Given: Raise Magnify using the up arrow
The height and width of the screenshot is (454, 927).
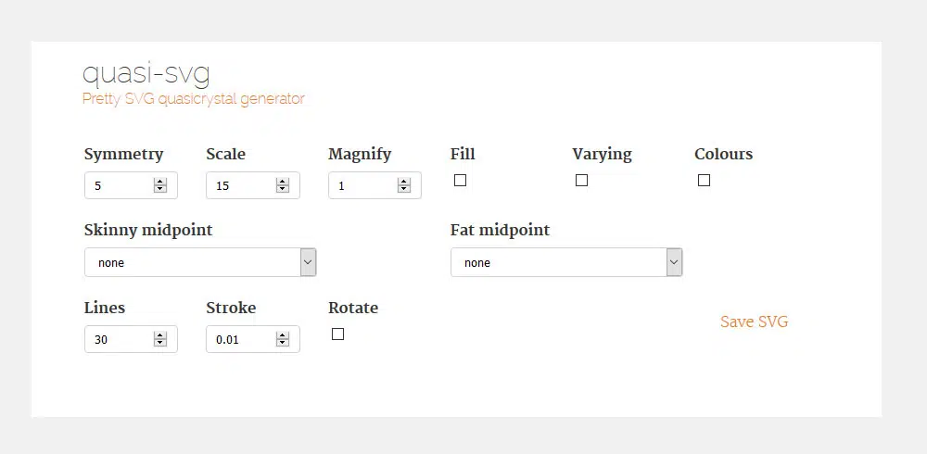Looking at the screenshot, I should point(404,182).
